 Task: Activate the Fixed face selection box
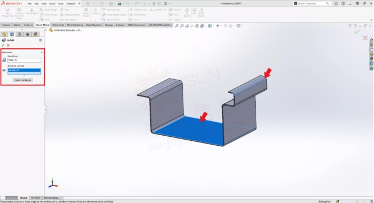click(24, 60)
